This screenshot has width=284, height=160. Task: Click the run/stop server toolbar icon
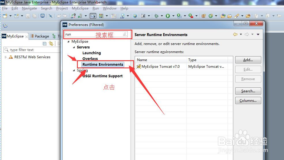coord(80,16)
